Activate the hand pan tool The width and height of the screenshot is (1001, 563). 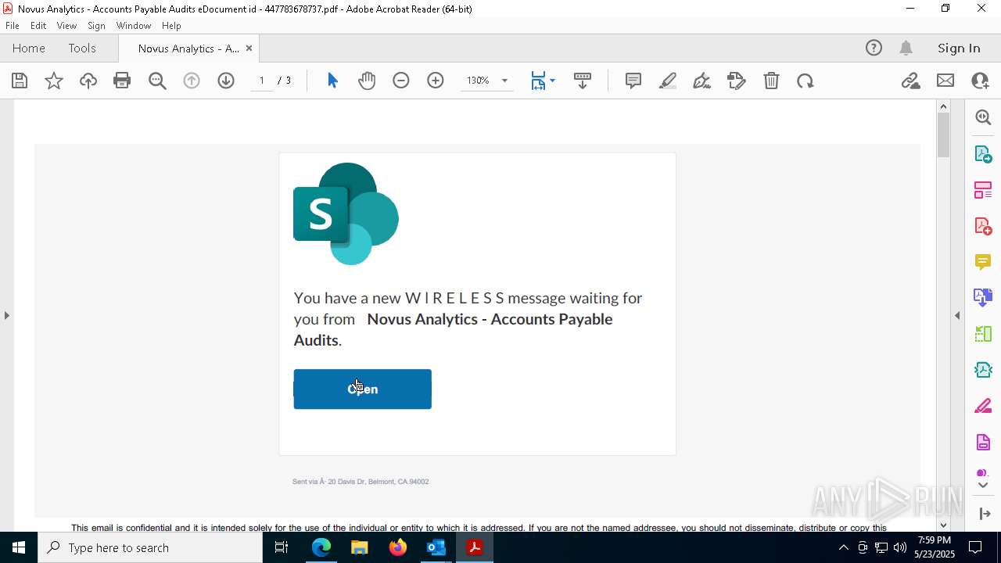tap(367, 81)
